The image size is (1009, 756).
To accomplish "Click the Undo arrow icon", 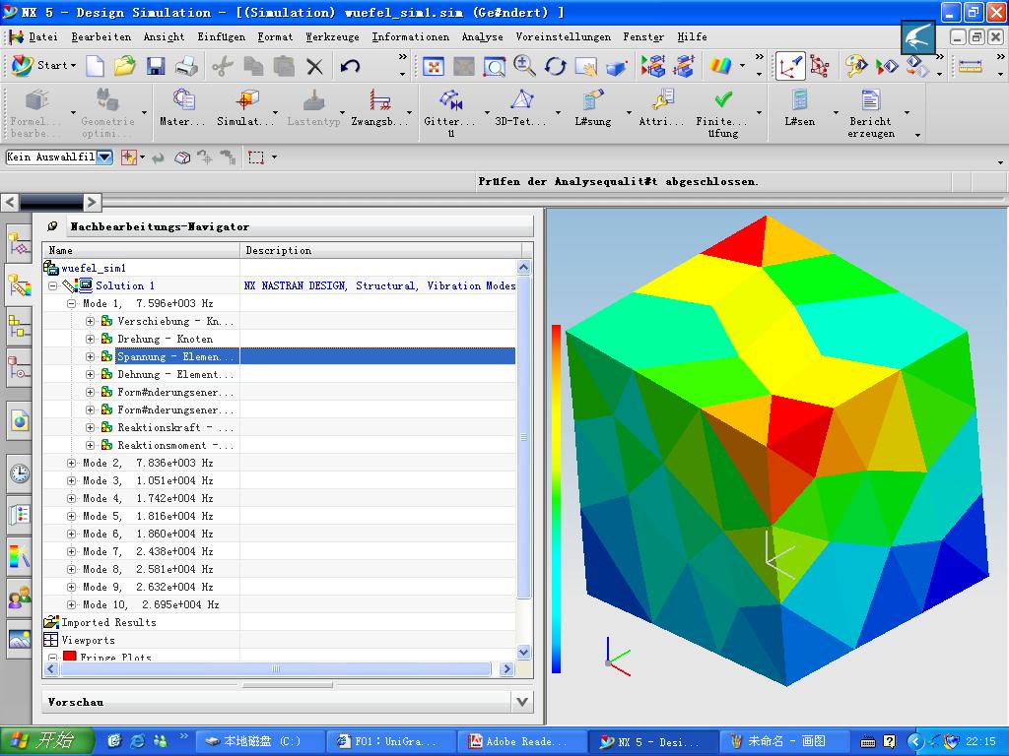I will coord(350,66).
